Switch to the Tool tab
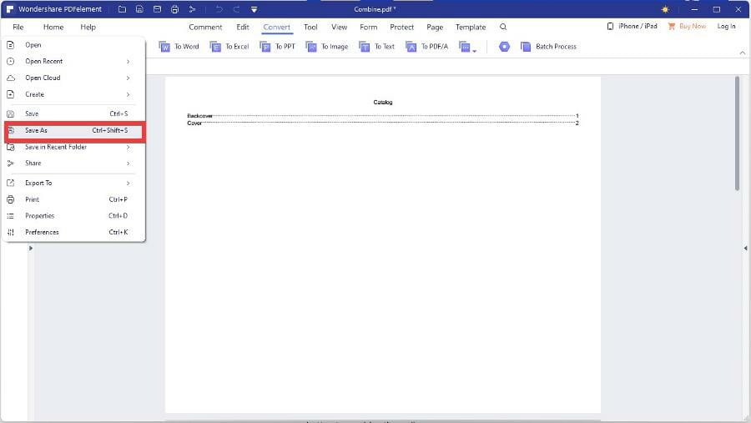This screenshot has width=751, height=423. [311, 27]
